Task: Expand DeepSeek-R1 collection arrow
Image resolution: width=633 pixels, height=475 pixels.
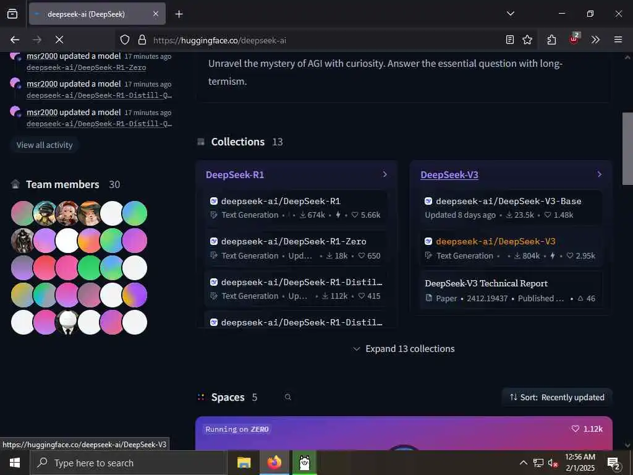Action: [x=384, y=174]
